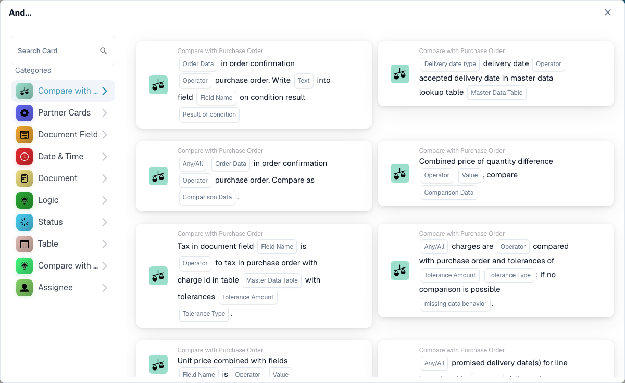Click the Categories heading text
Screen dimensions: 625x383
[33, 70]
